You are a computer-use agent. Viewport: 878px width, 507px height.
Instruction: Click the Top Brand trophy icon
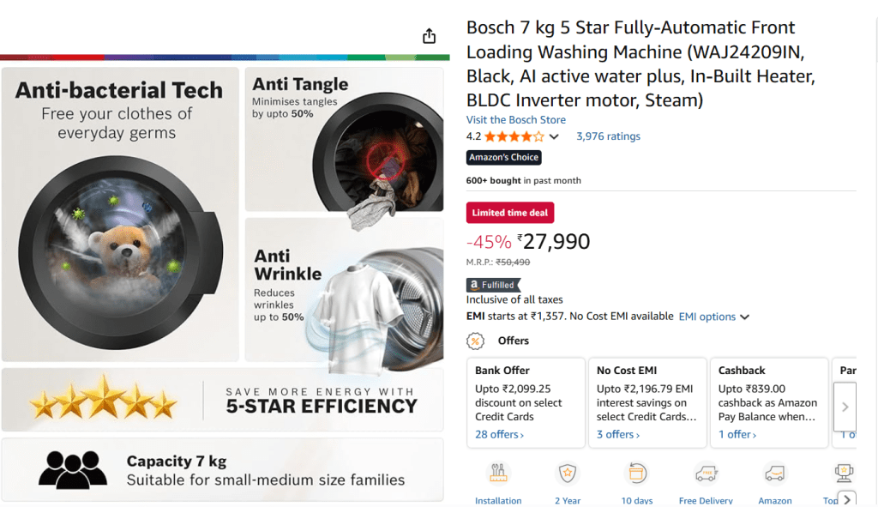pyautogui.click(x=843, y=474)
